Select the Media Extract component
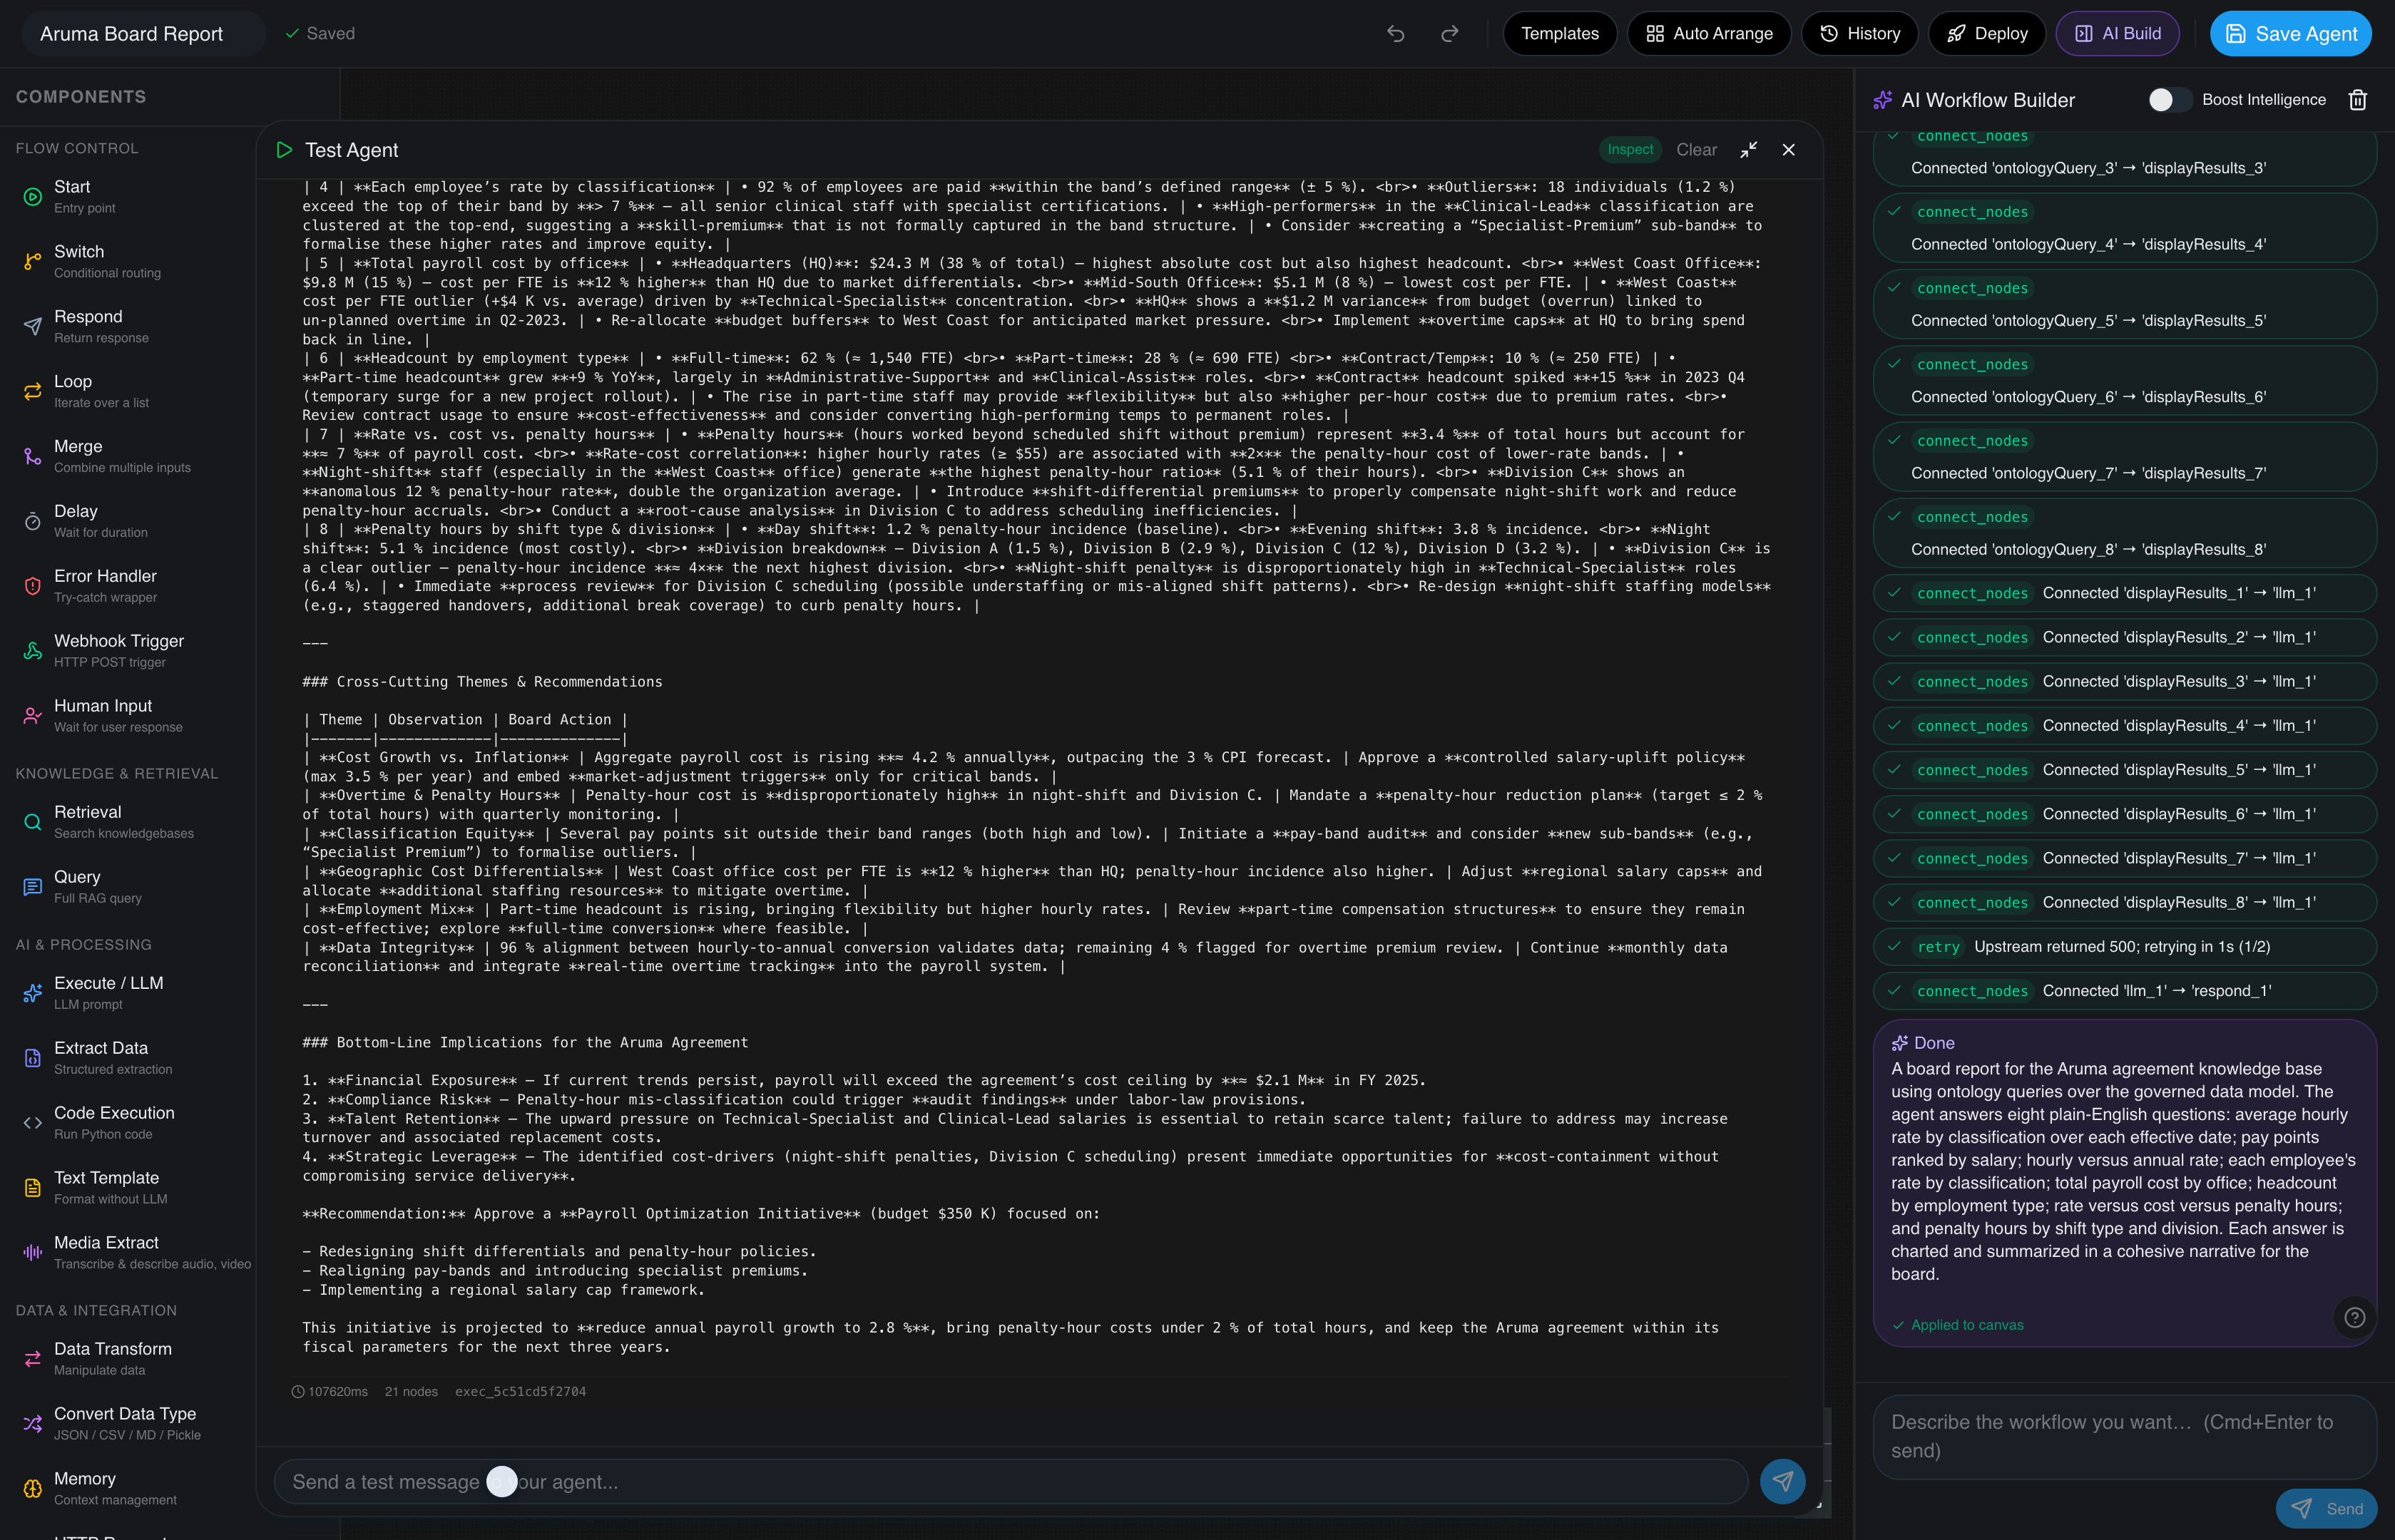 tap(128, 1254)
